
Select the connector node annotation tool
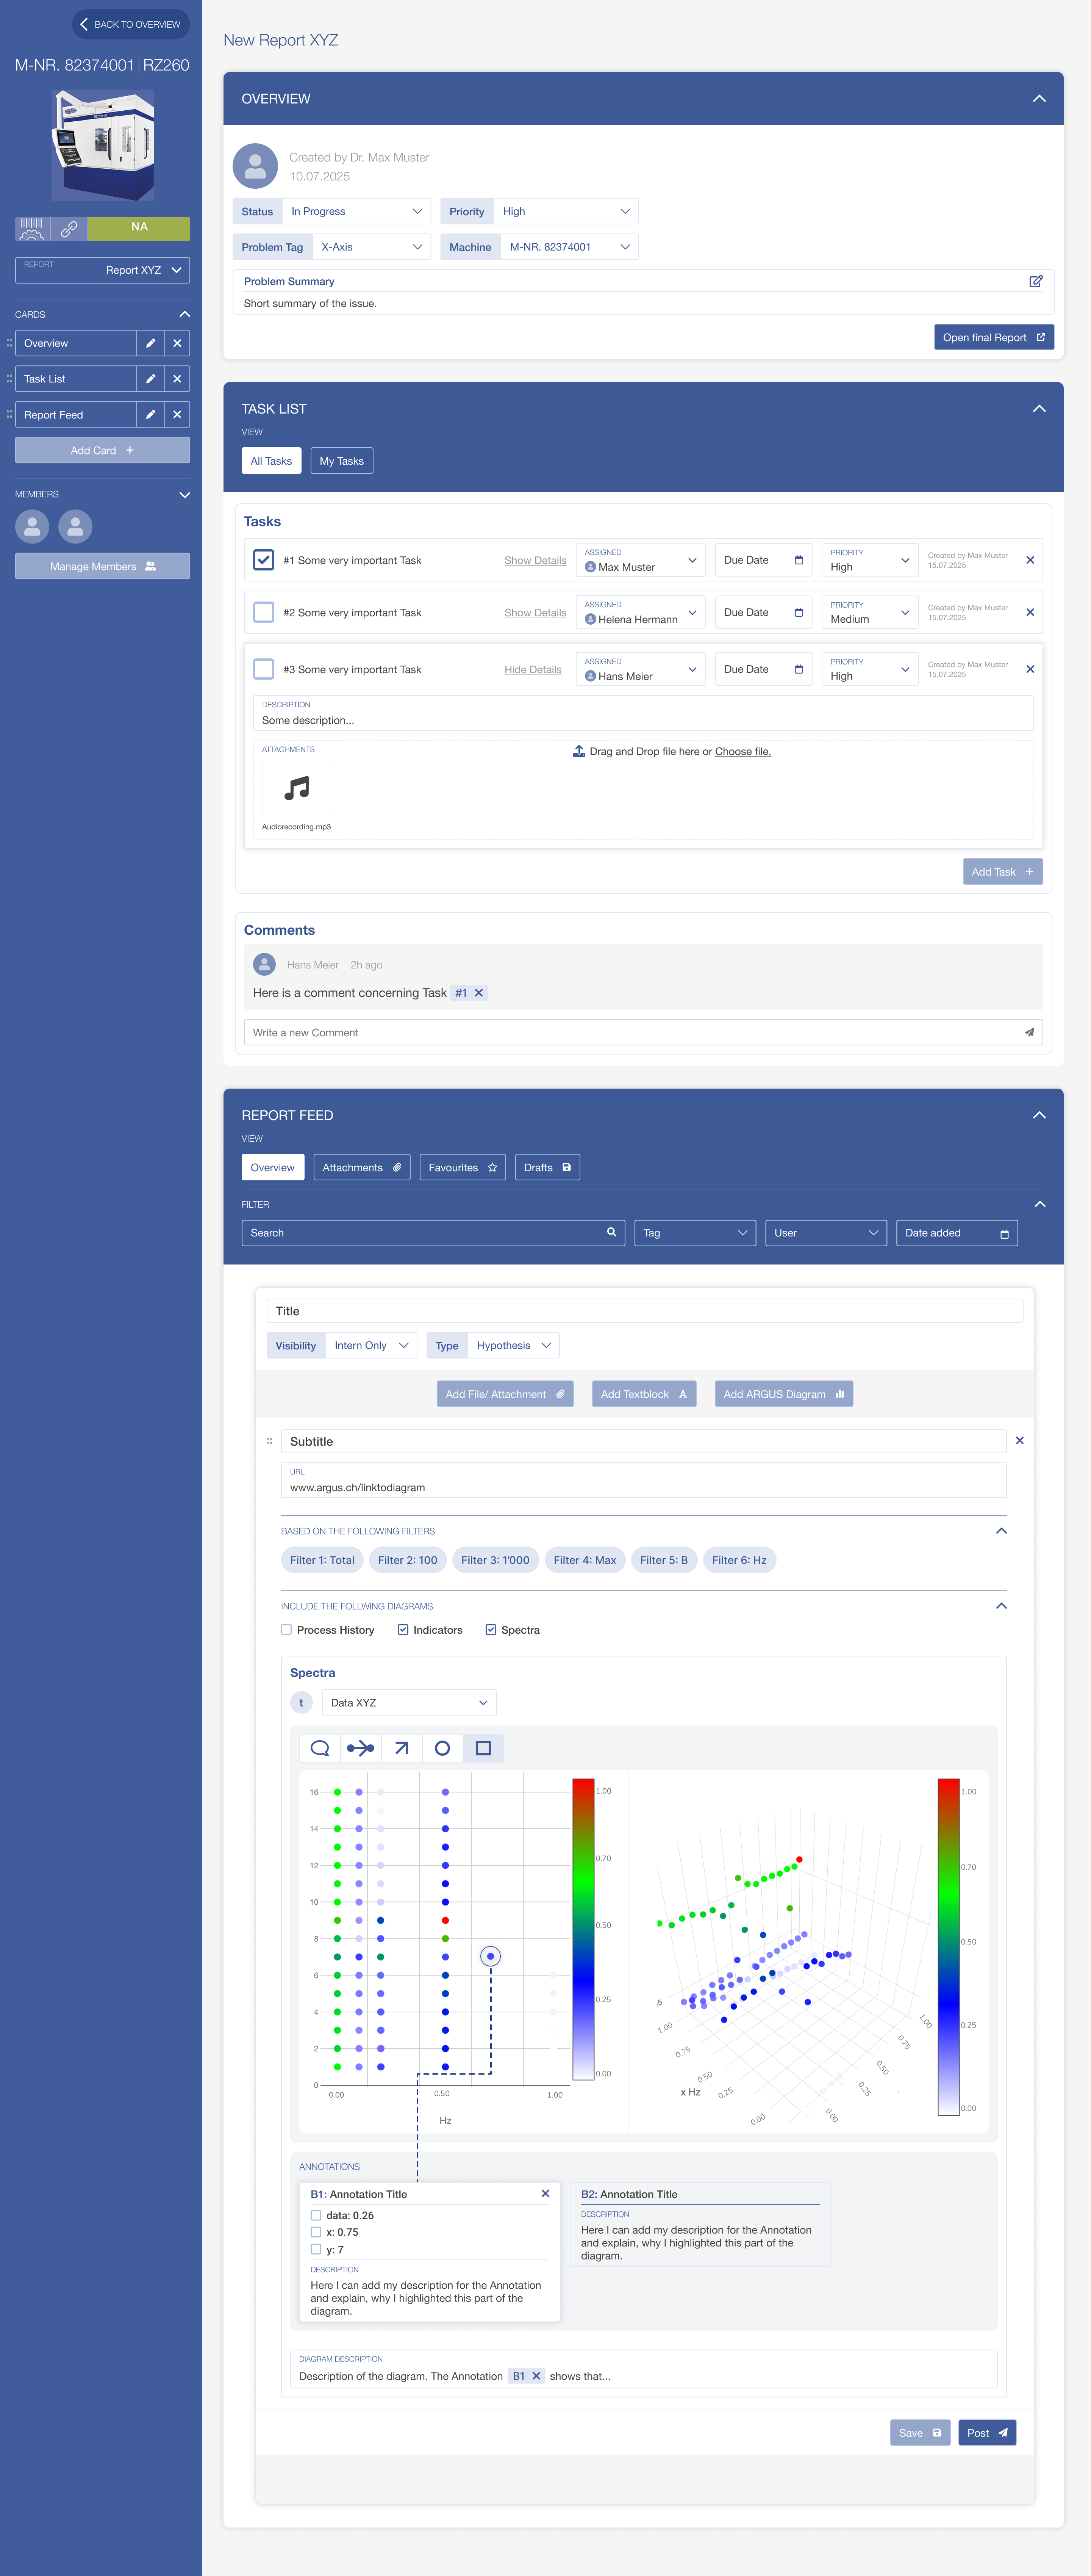(x=361, y=1748)
